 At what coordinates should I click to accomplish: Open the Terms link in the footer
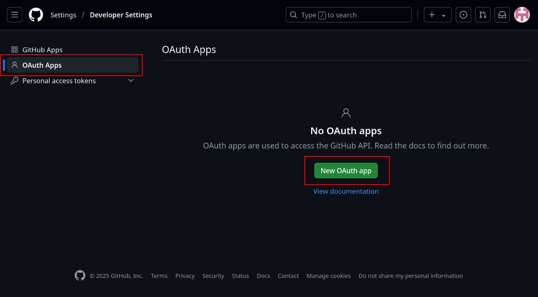click(159, 276)
